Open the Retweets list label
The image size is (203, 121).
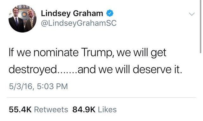pos(51,110)
